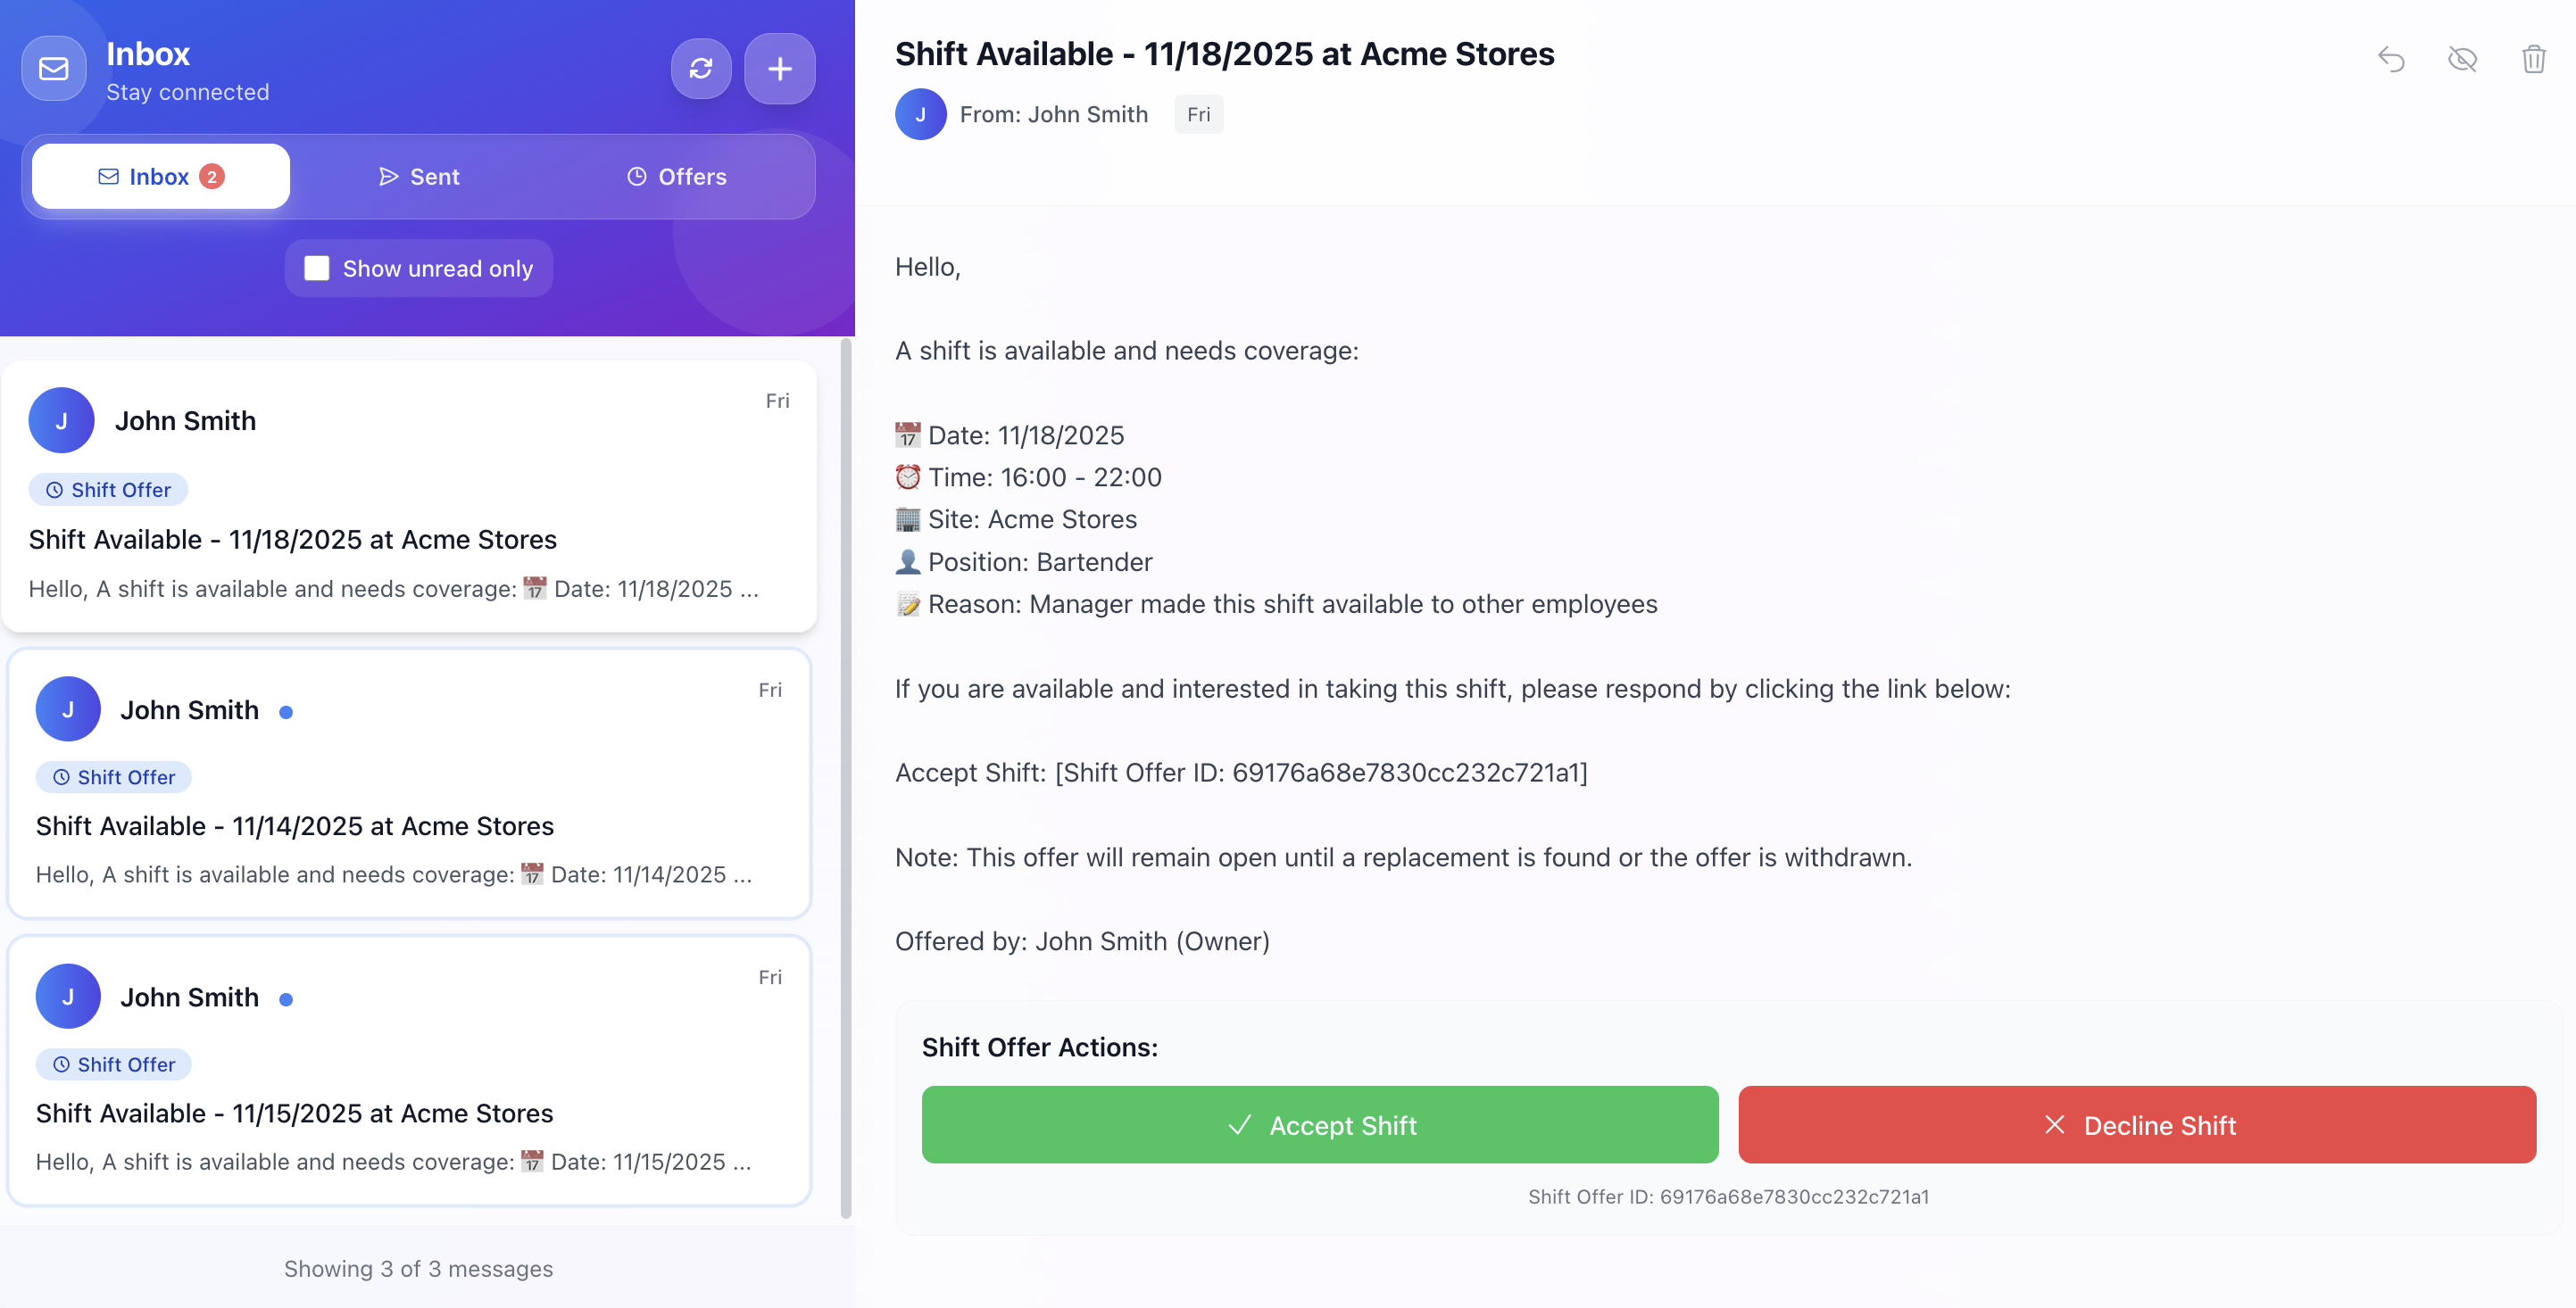Screen dimensions: 2576x1308
Task: Mark message unread with eye-slash icon
Action: click(2463, 60)
